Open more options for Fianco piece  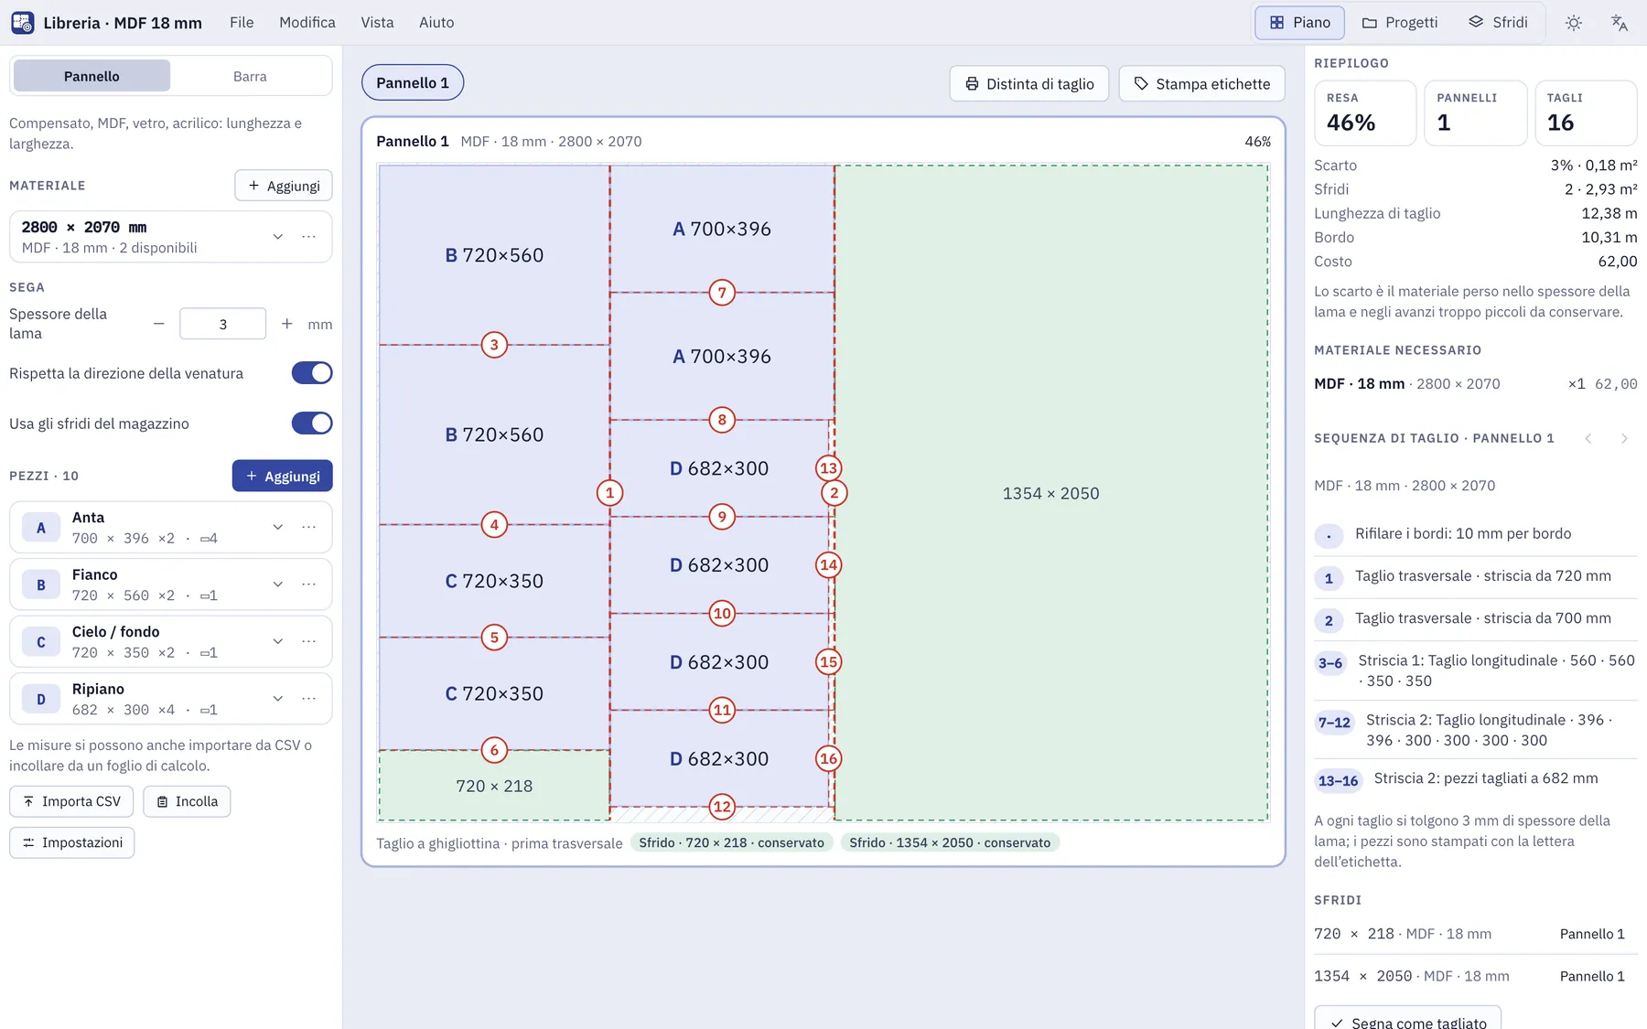coord(309,584)
